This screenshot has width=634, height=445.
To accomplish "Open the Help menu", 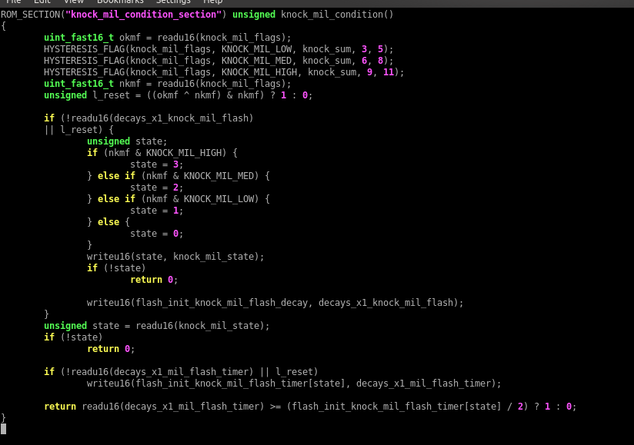I will 212,2.
